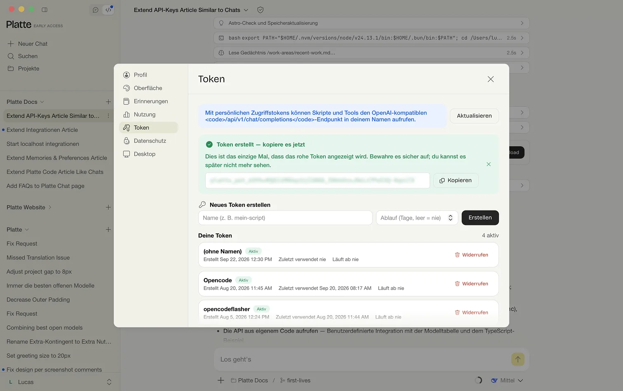Open the Mittel effort dropdown
This screenshot has height=391, width=623.
coord(507,380)
